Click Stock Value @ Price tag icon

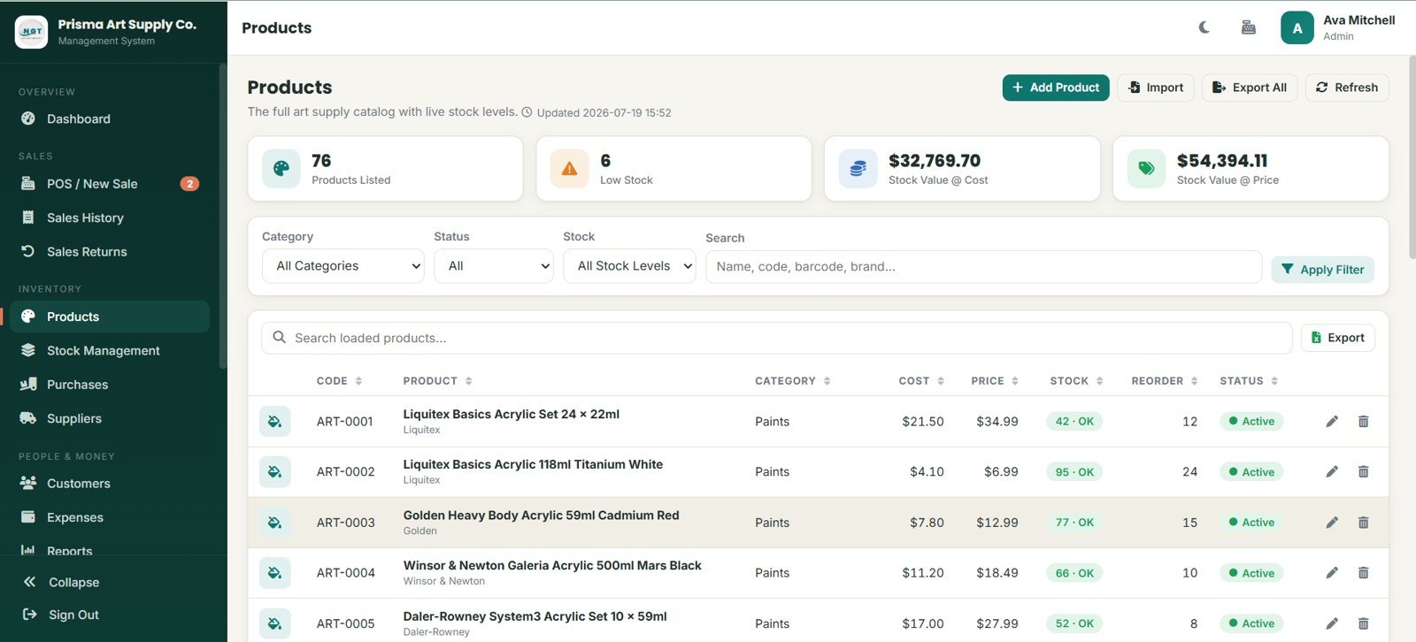[1147, 169]
